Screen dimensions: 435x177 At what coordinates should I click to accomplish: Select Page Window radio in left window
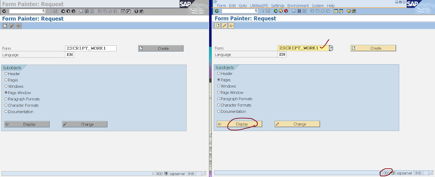click(x=6, y=92)
